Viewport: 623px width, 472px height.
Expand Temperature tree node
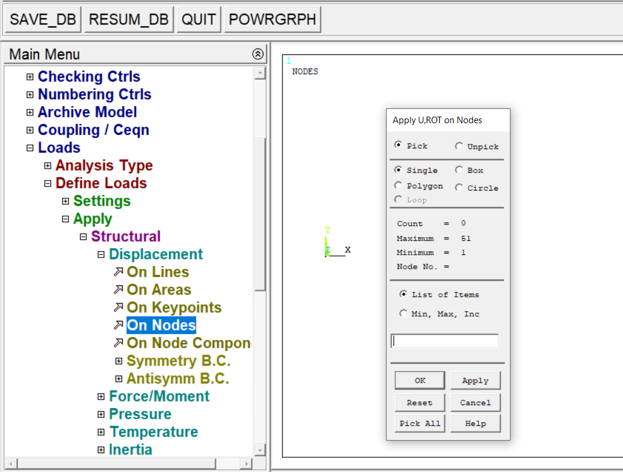(x=101, y=432)
